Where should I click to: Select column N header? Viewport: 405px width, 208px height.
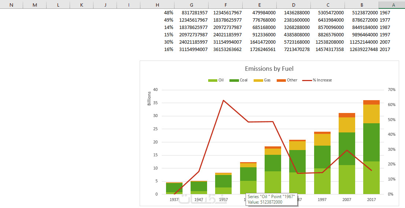pyautogui.click(x=11, y=5)
